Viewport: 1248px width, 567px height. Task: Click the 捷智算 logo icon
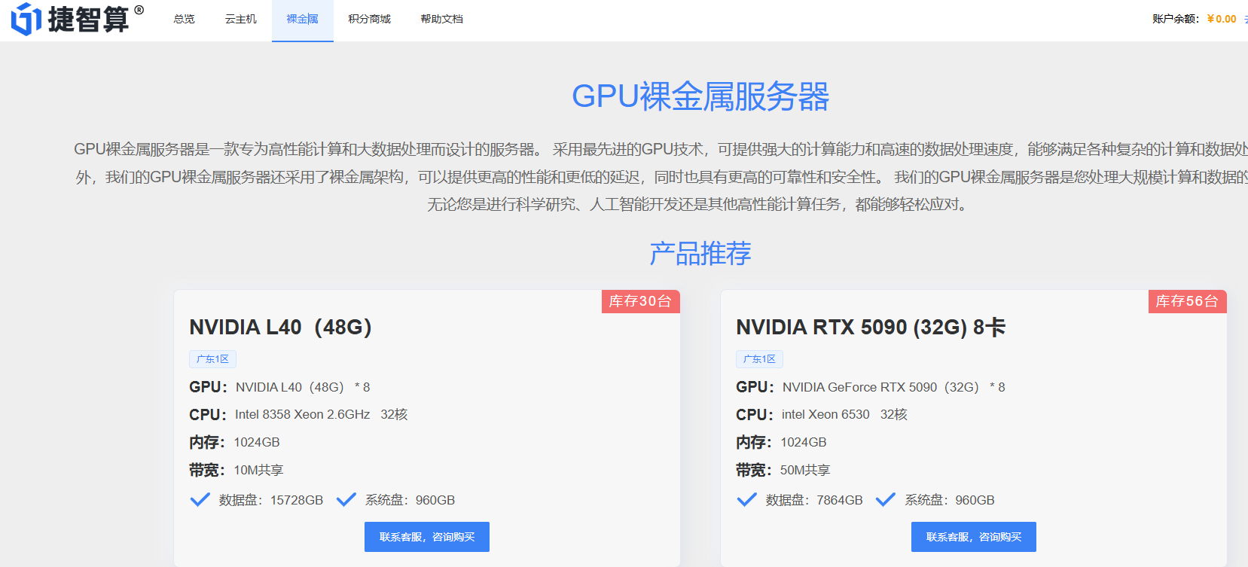click(26, 19)
